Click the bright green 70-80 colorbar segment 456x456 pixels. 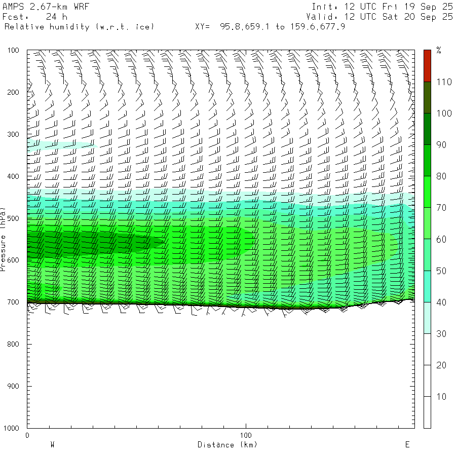427,192
